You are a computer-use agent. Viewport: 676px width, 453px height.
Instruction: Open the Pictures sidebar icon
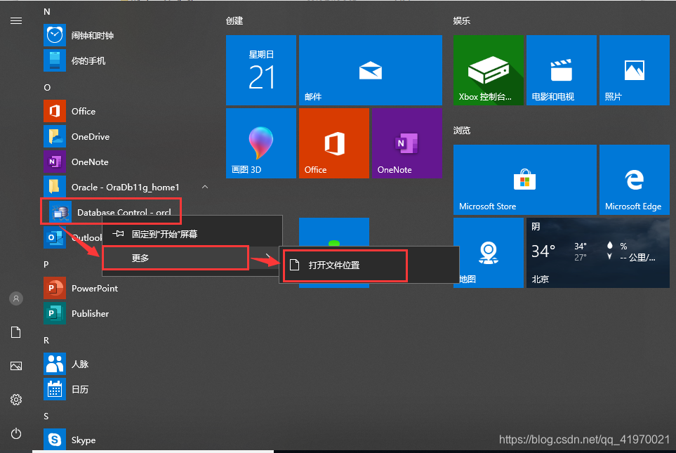(16, 366)
